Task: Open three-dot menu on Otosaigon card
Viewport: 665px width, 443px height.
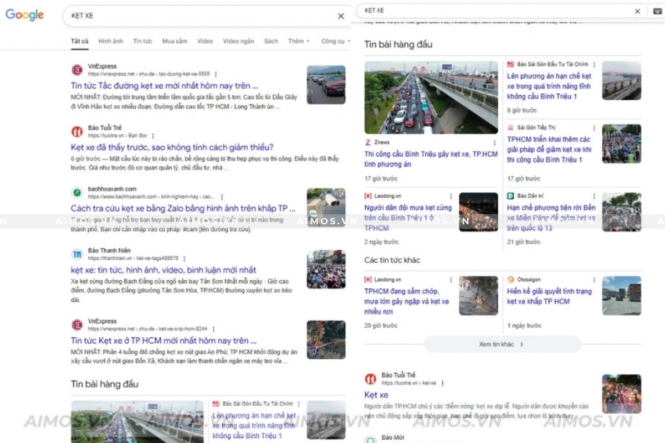Action: (x=594, y=280)
